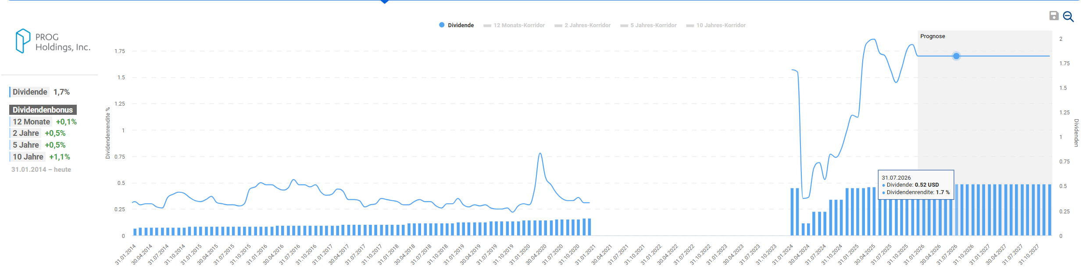1086x273 pixels.
Task: Click the zoom out magnifier icon
Action: tap(1068, 17)
